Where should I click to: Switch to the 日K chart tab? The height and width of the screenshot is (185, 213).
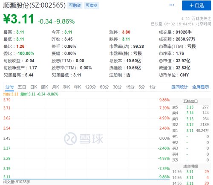34,87
